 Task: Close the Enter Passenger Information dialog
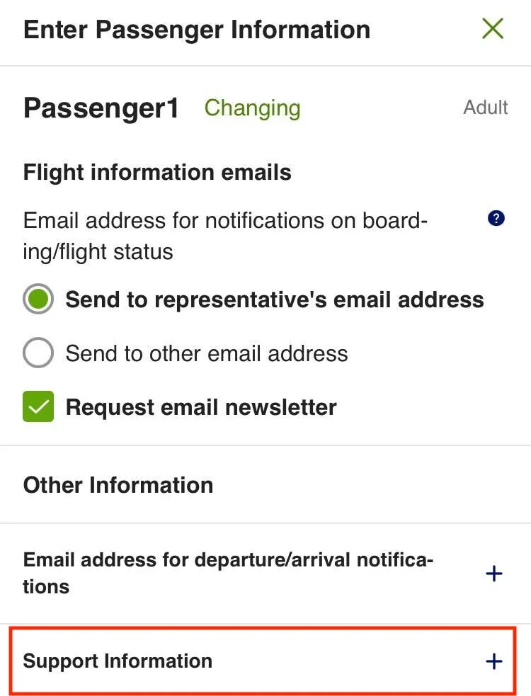coord(492,29)
